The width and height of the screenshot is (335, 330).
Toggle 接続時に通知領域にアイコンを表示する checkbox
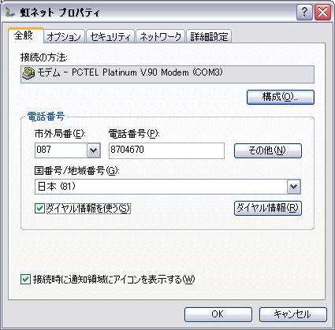click(x=25, y=280)
